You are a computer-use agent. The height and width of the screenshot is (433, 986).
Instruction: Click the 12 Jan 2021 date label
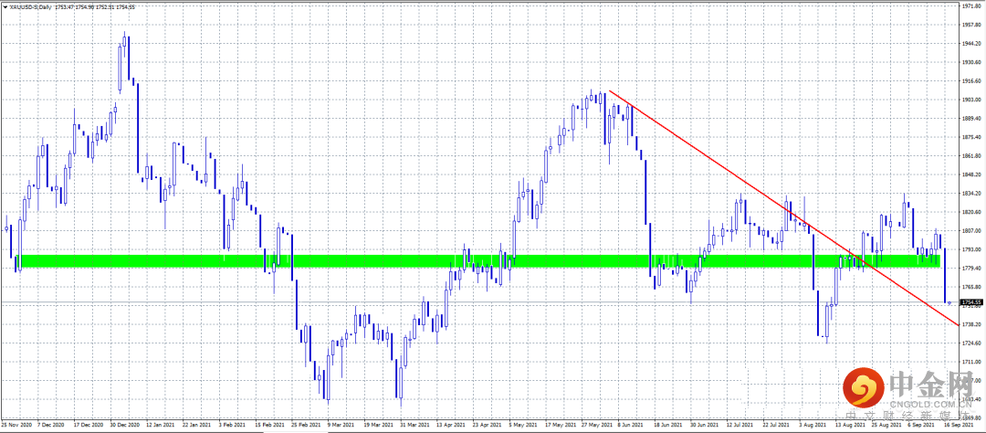pyautogui.click(x=161, y=426)
